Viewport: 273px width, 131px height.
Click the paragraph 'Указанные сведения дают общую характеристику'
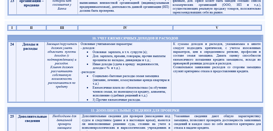click(x=217, y=116)
